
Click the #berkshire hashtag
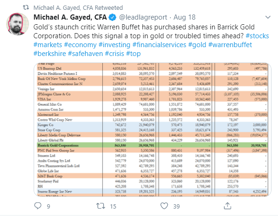click(x=50, y=54)
